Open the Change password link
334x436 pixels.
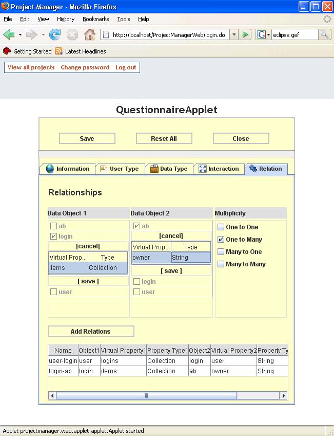[x=85, y=67]
